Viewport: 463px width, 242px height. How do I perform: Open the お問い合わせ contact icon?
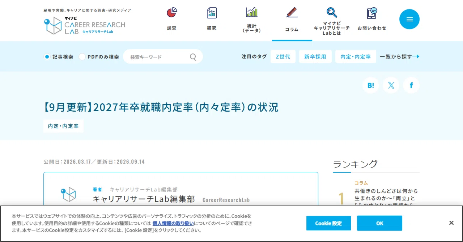[372, 13]
